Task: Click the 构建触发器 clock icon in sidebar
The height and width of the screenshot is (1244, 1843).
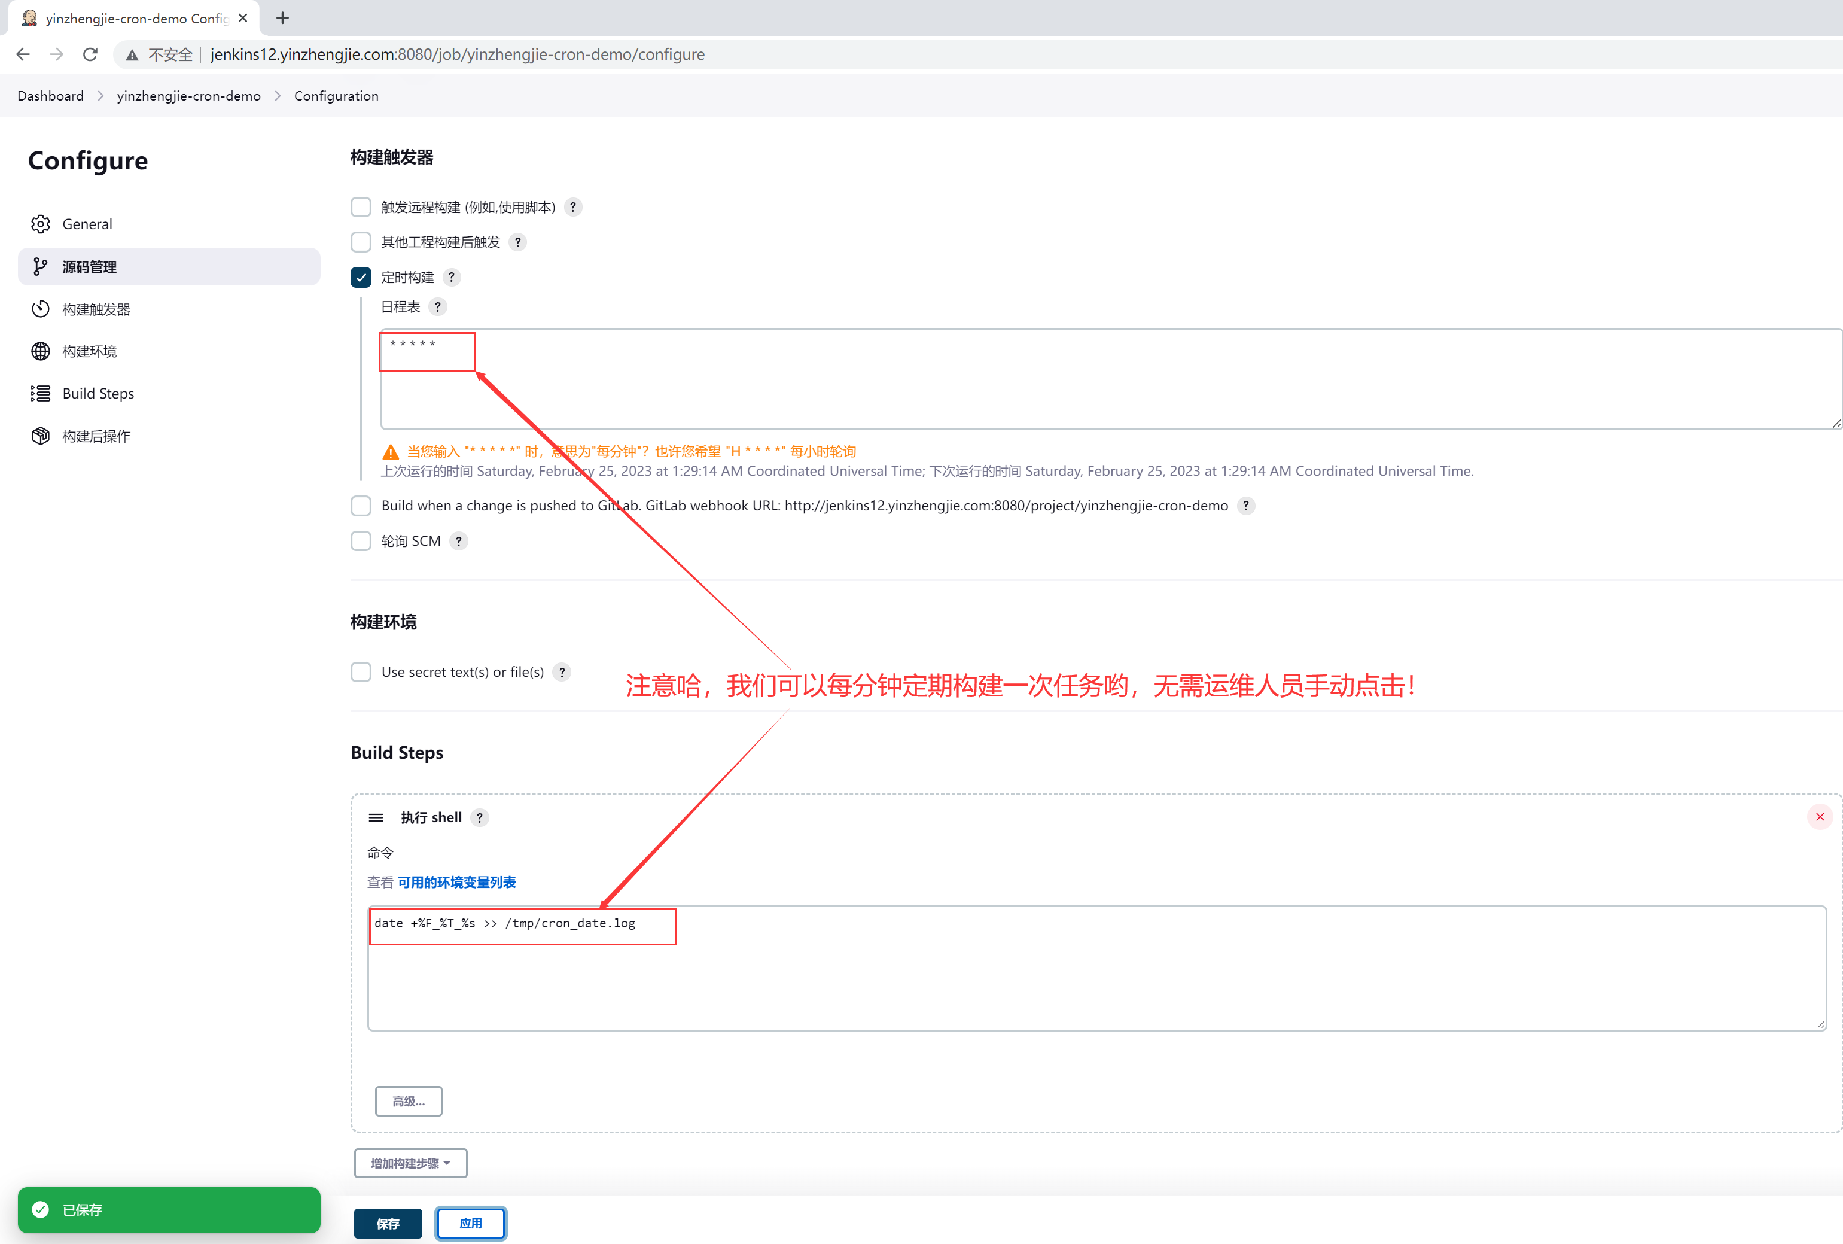Action: [x=41, y=309]
